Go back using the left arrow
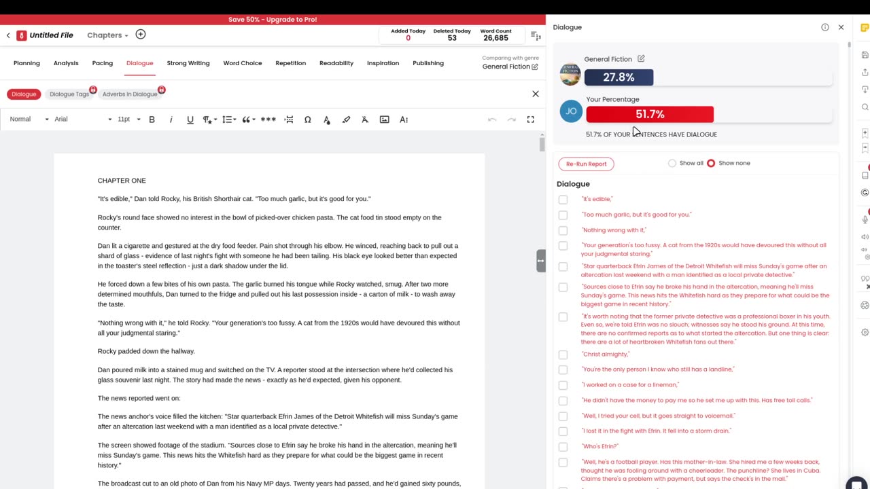This screenshot has width=870, height=489. point(8,35)
